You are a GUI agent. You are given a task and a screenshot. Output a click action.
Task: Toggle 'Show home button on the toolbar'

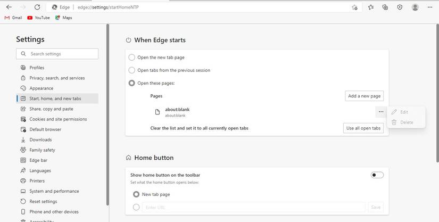coord(377,175)
